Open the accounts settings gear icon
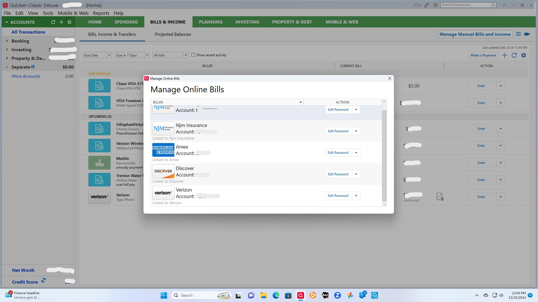The width and height of the screenshot is (538, 302). pos(69,22)
